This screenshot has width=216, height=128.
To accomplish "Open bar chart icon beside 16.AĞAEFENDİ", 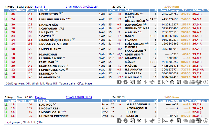I will point(6,77).
